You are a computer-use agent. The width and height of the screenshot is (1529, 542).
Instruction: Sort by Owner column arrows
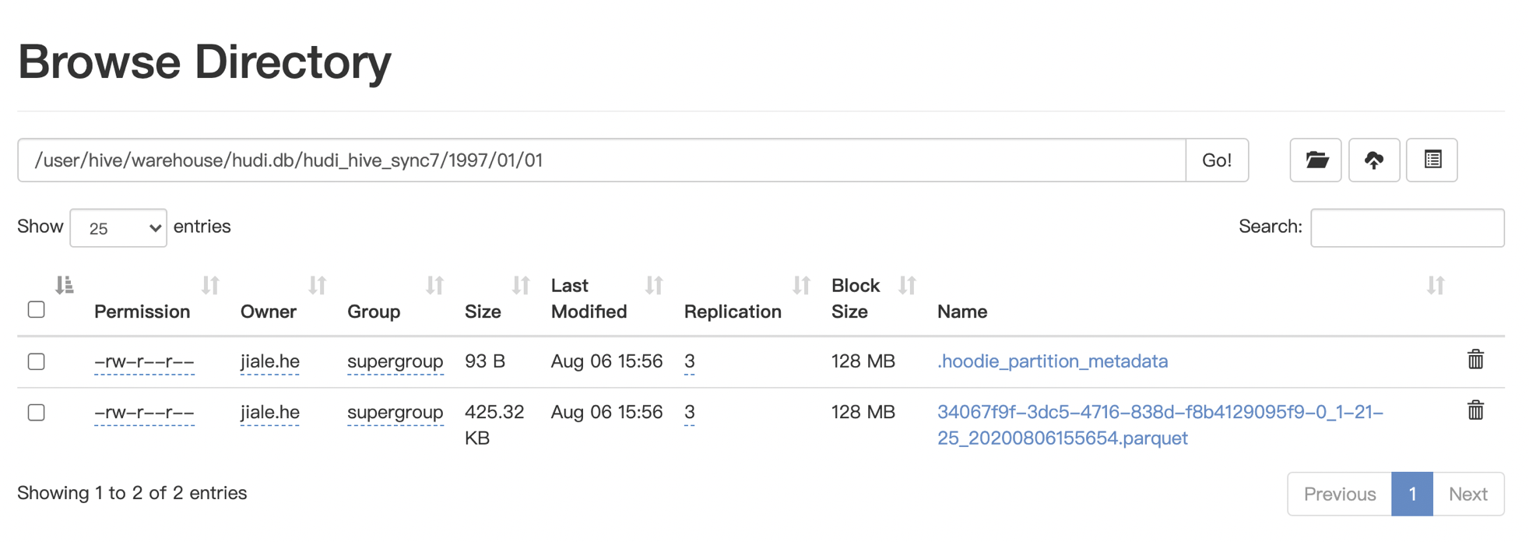click(317, 286)
